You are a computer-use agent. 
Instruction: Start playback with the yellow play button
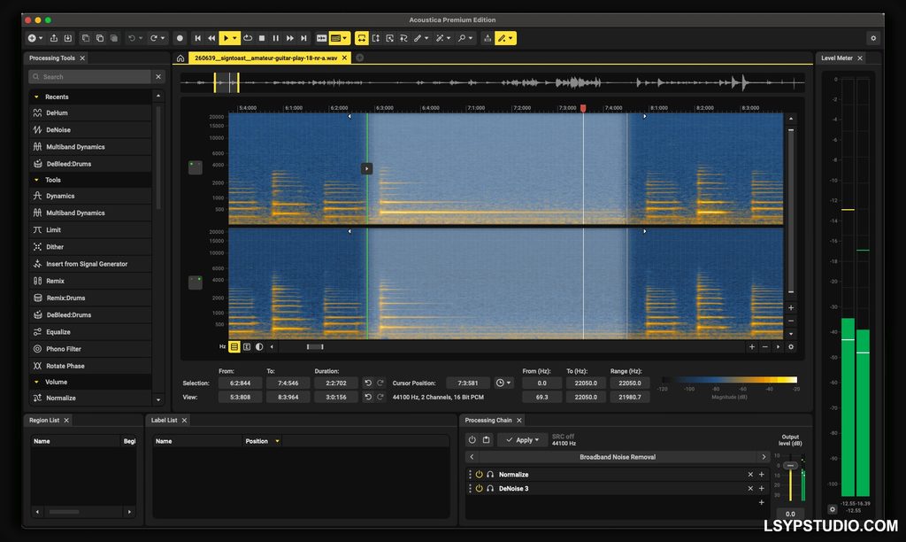click(x=226, y=38)
